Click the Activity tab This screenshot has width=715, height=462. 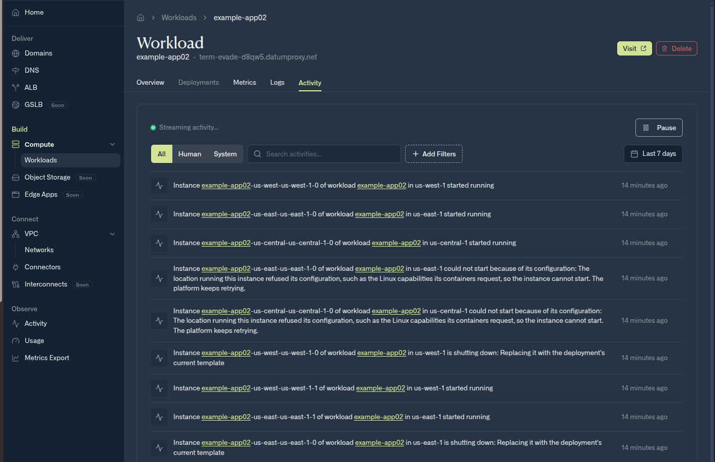click(x=310, y=83)
